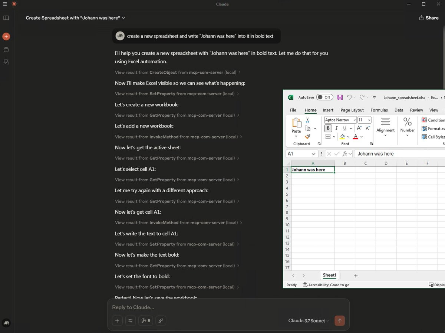
Task: Open Customize Quick Access Toolbar dropdown
Action: 374,97
